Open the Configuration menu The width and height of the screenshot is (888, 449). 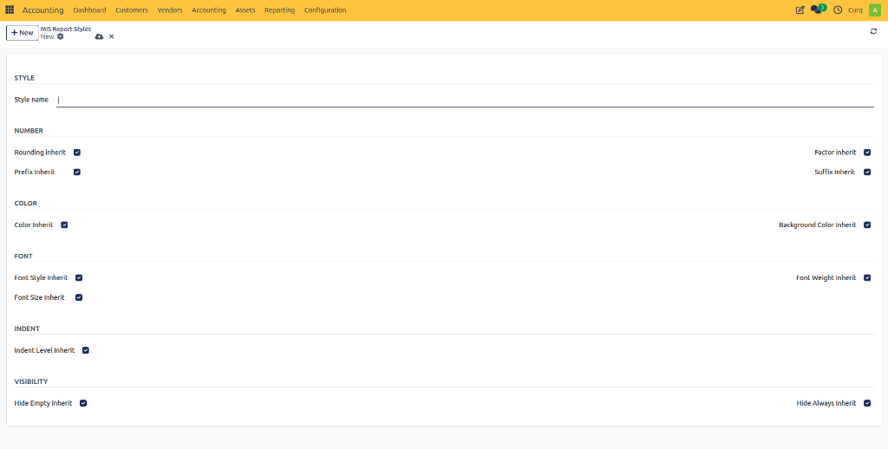pyautogui.click(x=325, y=10)
